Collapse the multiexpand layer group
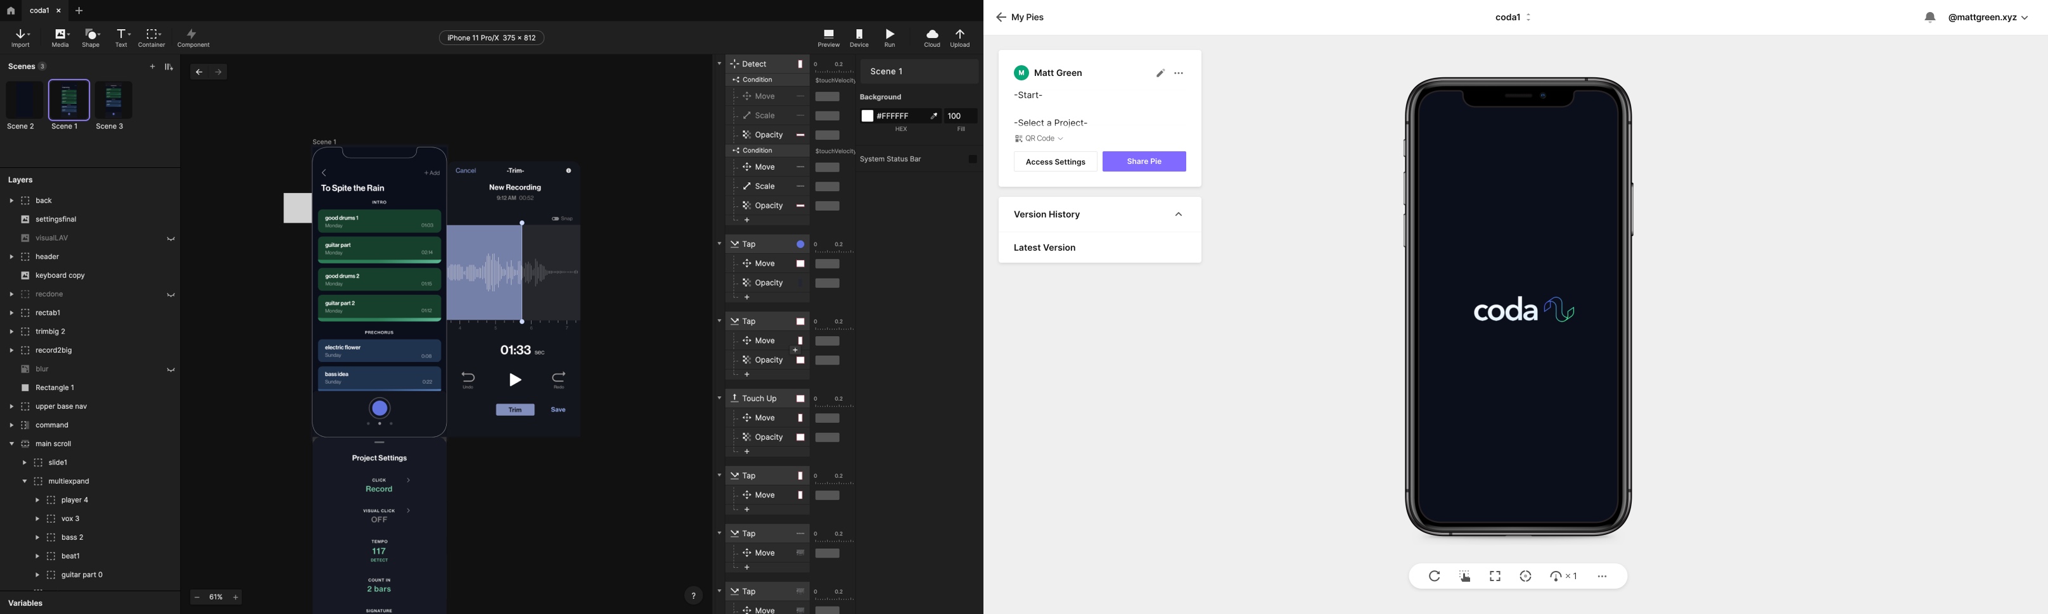This screenshot has height=614, width=2048. click(25, 481)
